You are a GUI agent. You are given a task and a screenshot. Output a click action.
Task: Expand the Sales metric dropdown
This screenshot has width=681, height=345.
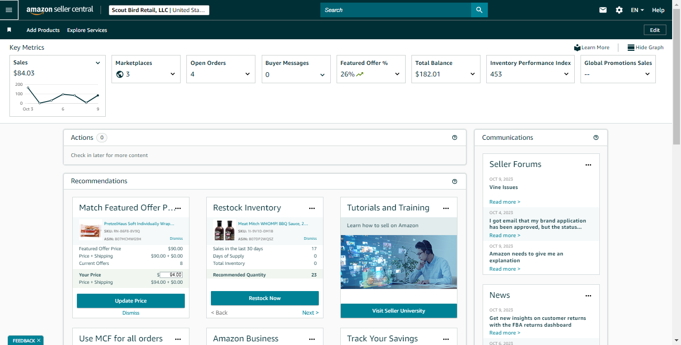pos(97,63)
